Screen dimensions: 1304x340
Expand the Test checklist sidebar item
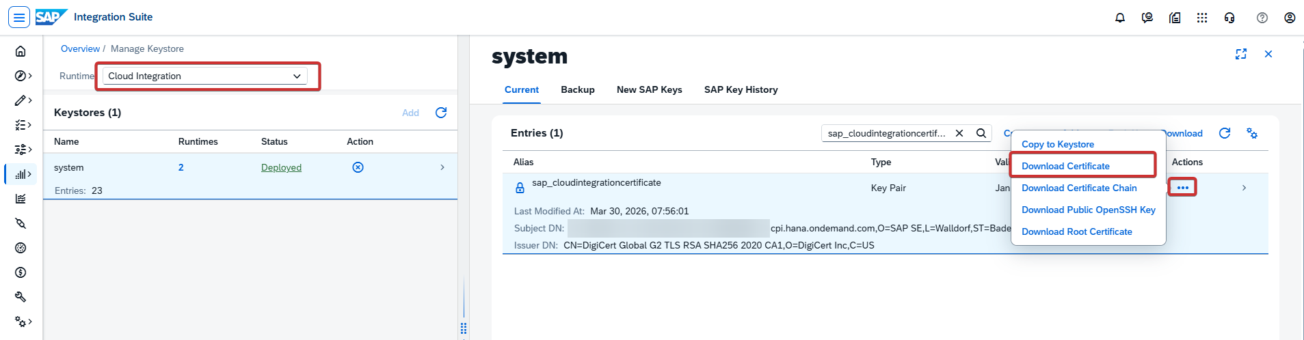23,125
